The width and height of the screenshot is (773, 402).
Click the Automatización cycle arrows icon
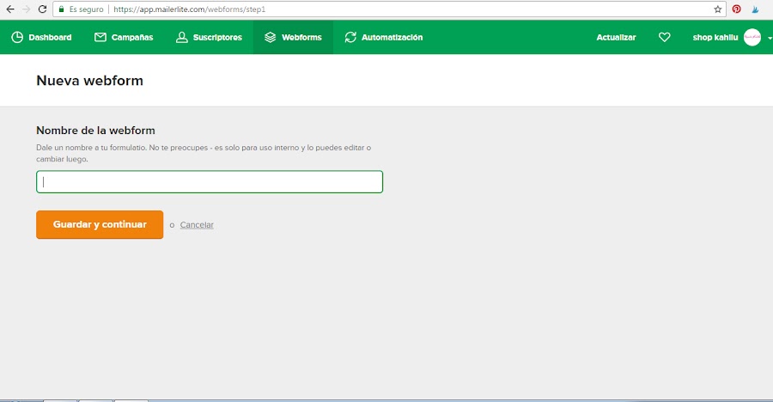click(350, 38)
